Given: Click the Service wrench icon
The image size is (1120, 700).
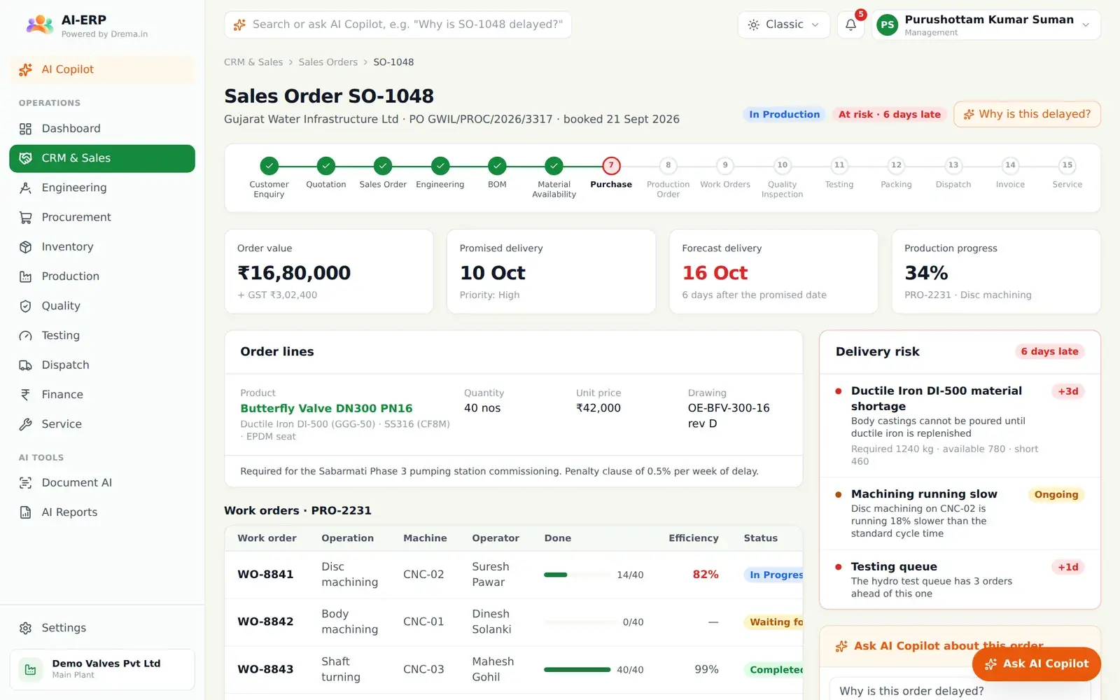Looking at the screenshot, I should tap(26, 424).
